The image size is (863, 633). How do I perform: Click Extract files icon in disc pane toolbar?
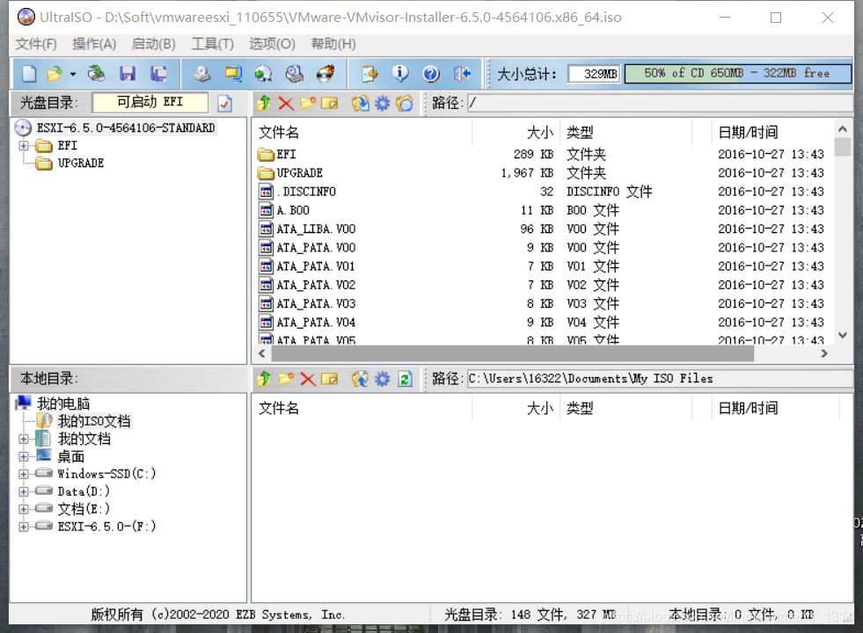361,104
